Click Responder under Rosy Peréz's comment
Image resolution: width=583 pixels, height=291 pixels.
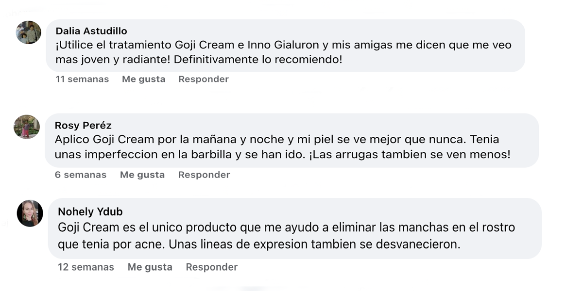[x=204, y=175]
